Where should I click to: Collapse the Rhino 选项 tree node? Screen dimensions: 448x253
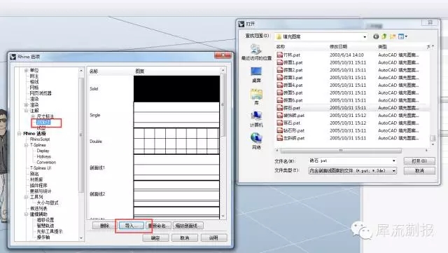[x=19, y=133]
